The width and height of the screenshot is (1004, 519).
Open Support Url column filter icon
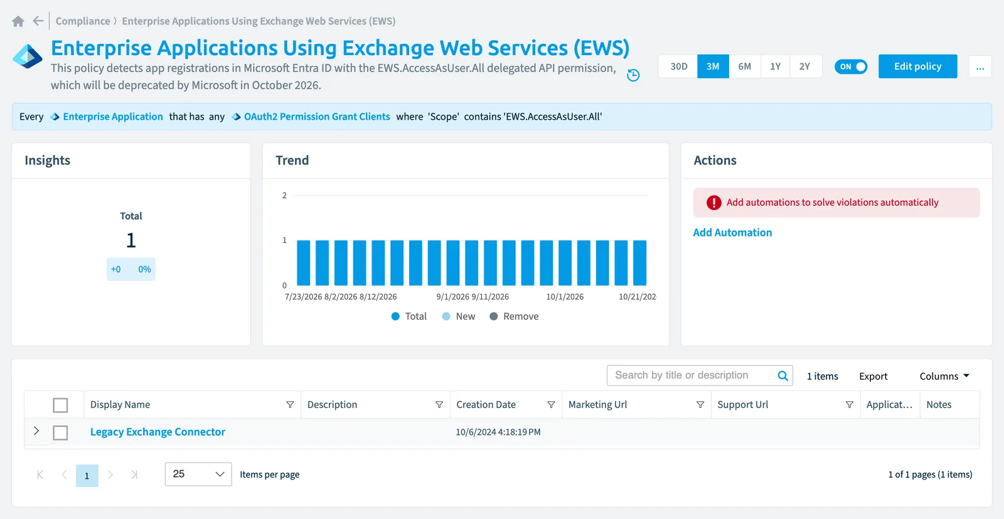pos(850,405)
